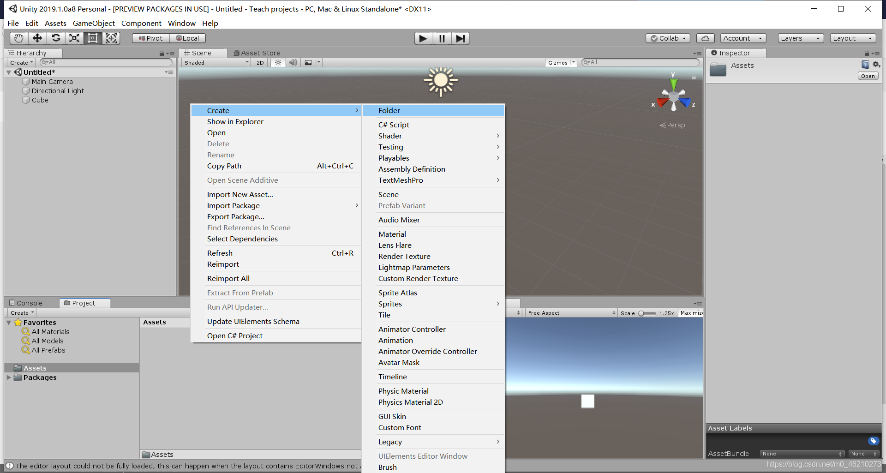
Task: Choose Folder from Create submenu
Action: pyautogui.click(x=433, y=110)
